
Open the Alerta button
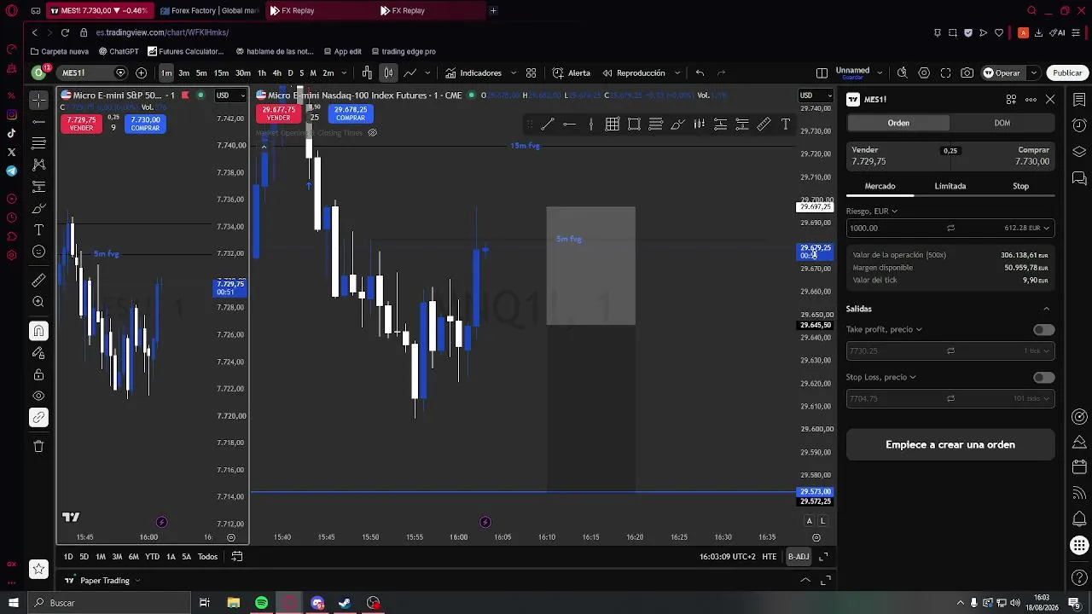pos(571,73)
